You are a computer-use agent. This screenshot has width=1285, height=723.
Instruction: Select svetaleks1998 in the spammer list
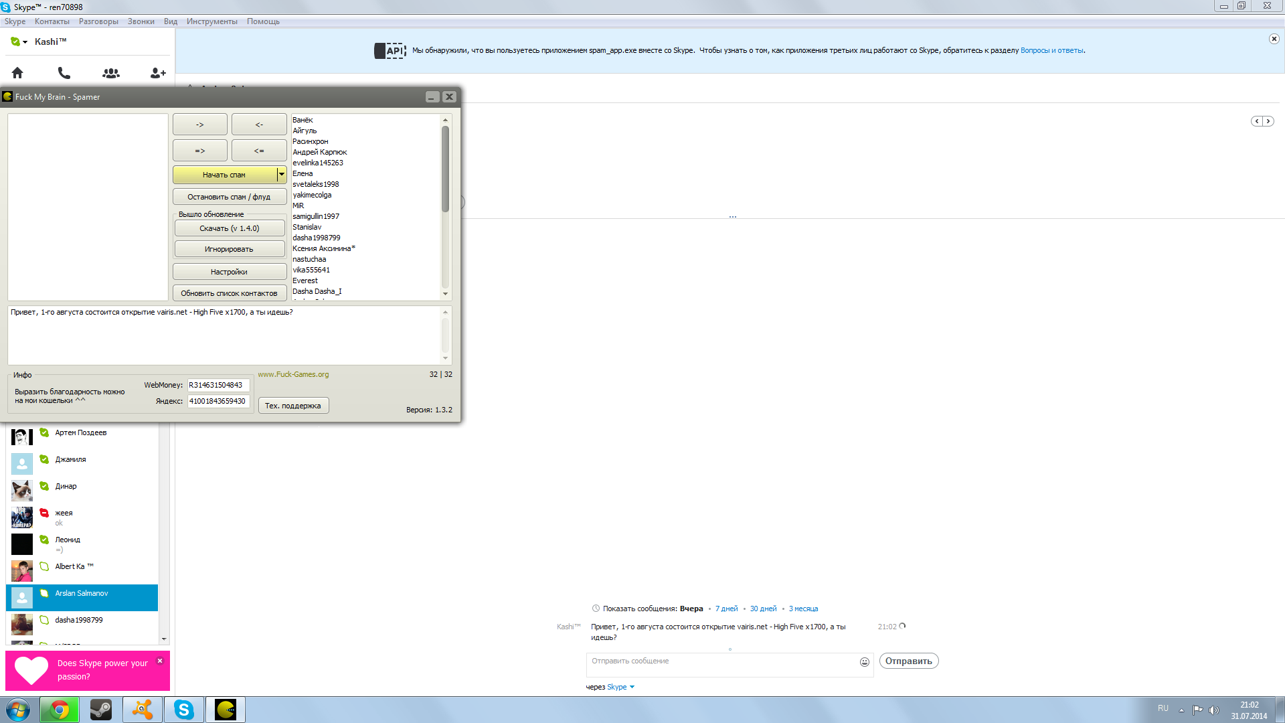(x=315, y=184)
